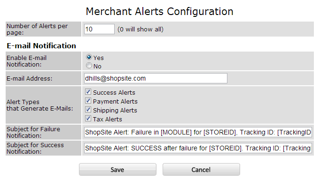Image resolution: width=320 pixels, height=179 pixels.
Task: Click the Subject for Failure Notification input
Action: pyautogui.click(x=198, y=132)
